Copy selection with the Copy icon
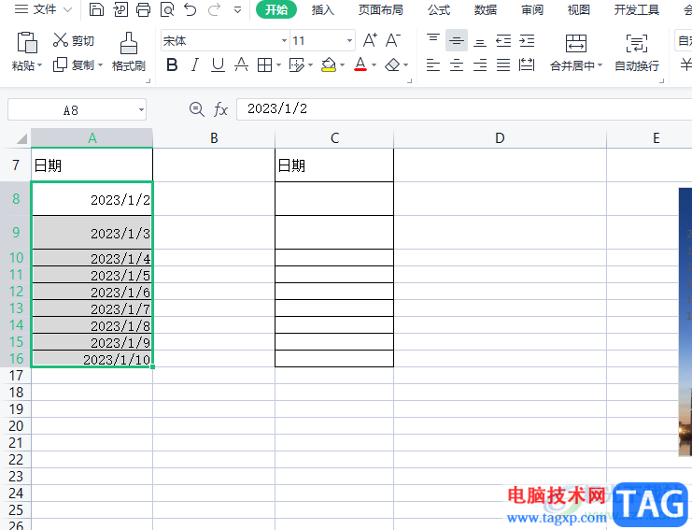This screenshot has height=530, width=692. [60, 64]
